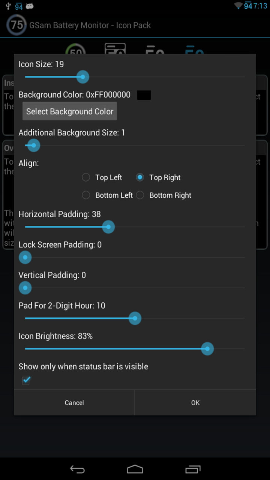This screenshot has width=270, height=480.
Task: Uncheck Show only when status bar visible
Action: pyautogui.click(x=26, y=380)
